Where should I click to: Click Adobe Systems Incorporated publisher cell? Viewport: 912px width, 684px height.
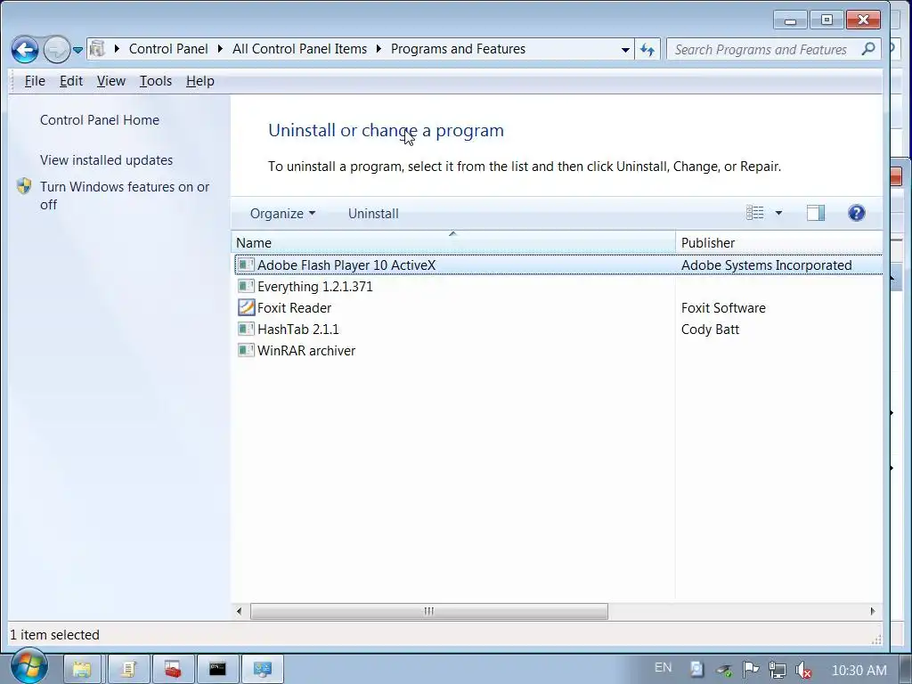point(767,265)
